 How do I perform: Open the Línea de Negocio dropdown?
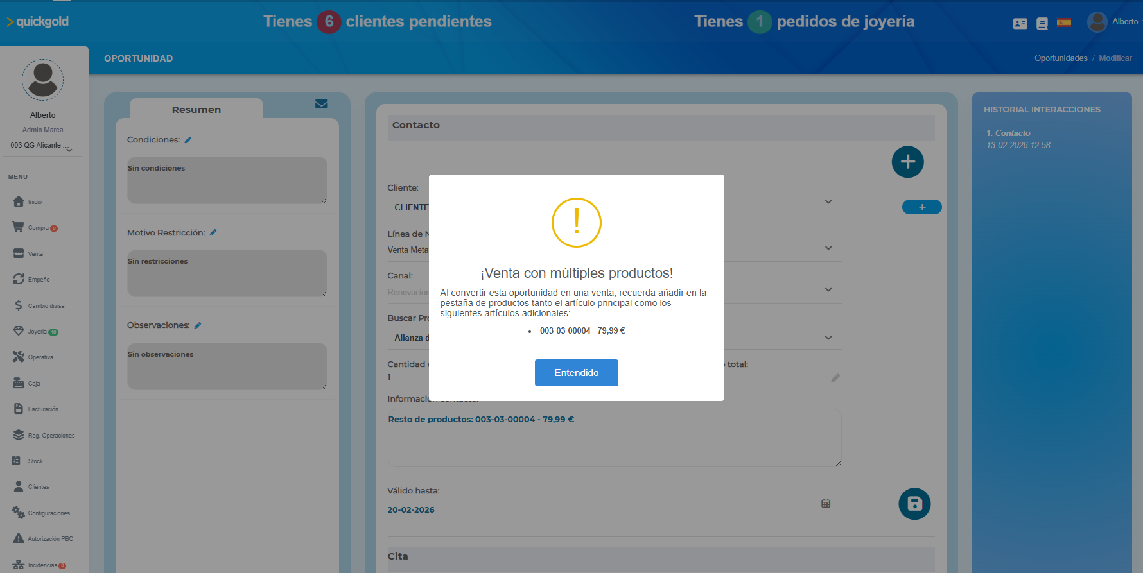[x=828, y=248]
